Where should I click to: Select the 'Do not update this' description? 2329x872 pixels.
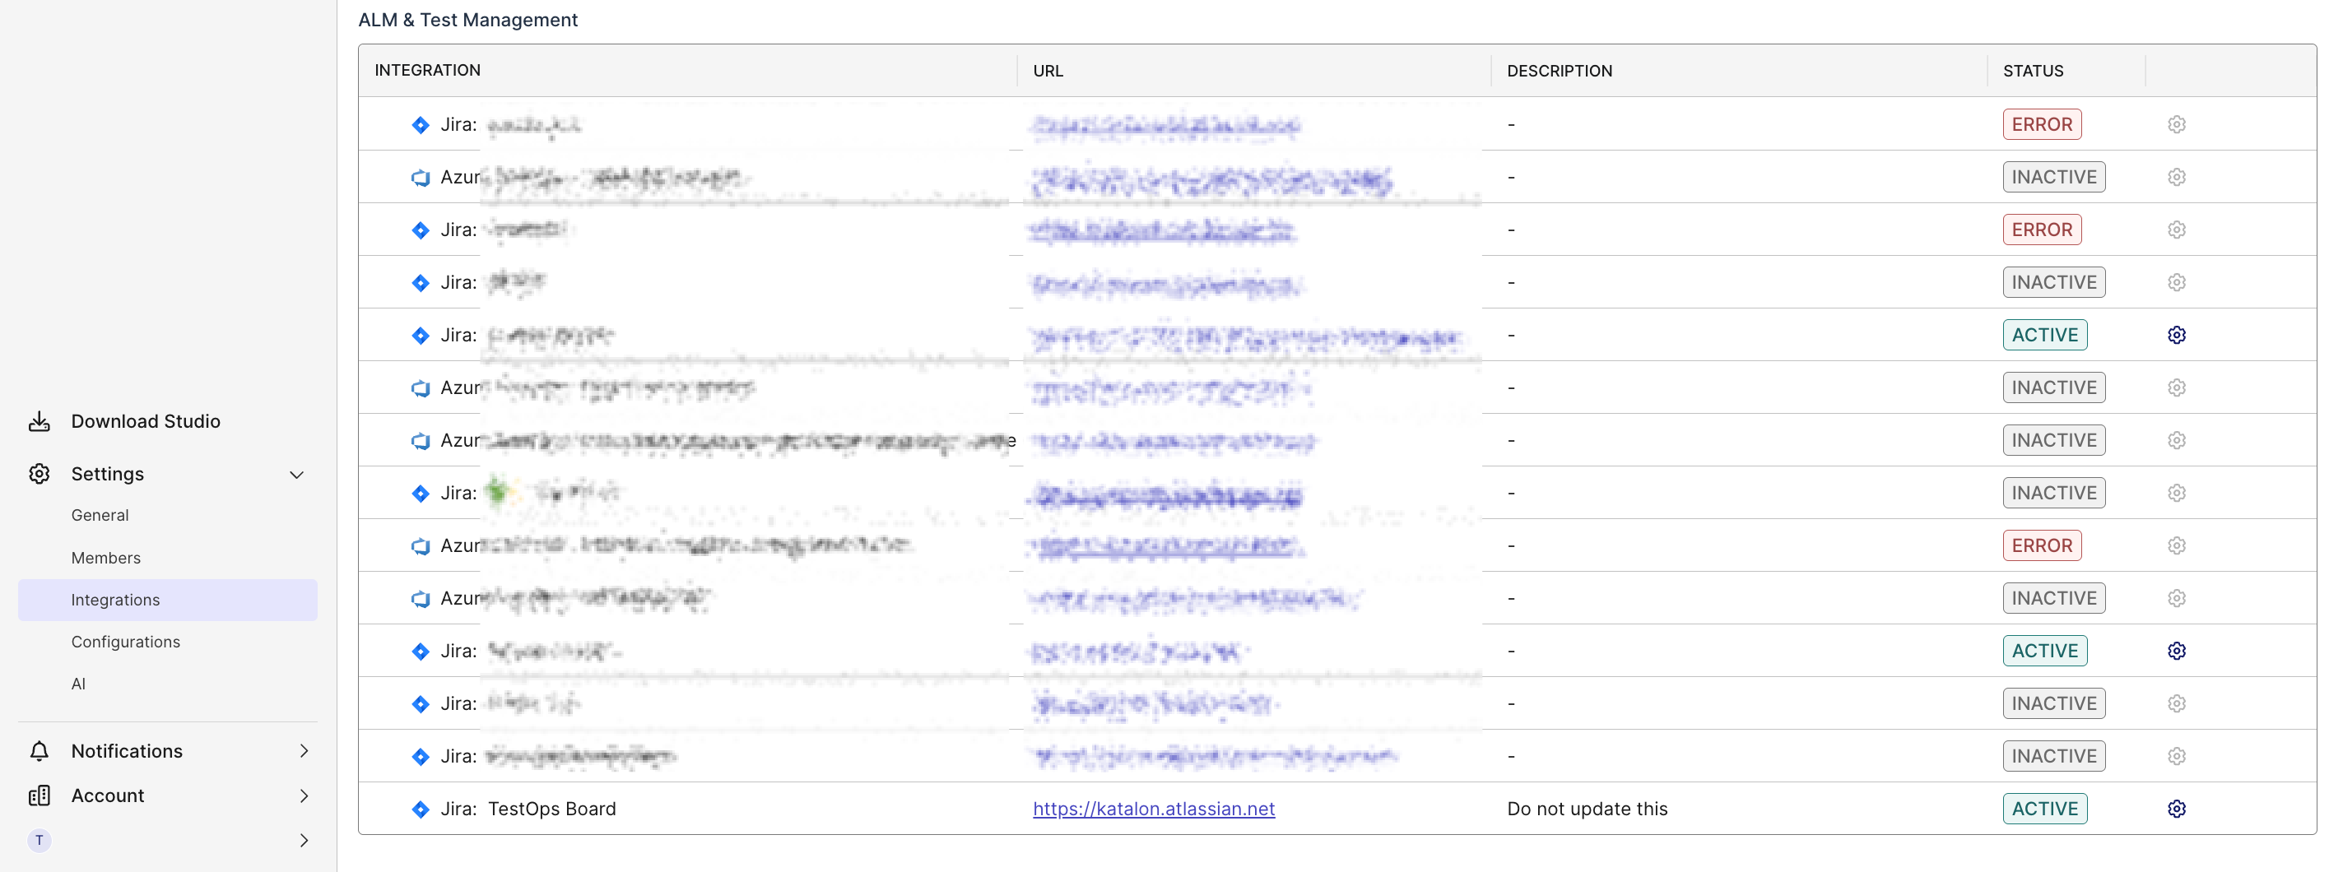pyautogui.click(x=1587, y=809)
